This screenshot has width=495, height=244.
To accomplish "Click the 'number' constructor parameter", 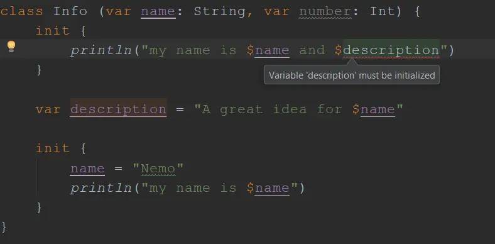I will tap(325, 11).
